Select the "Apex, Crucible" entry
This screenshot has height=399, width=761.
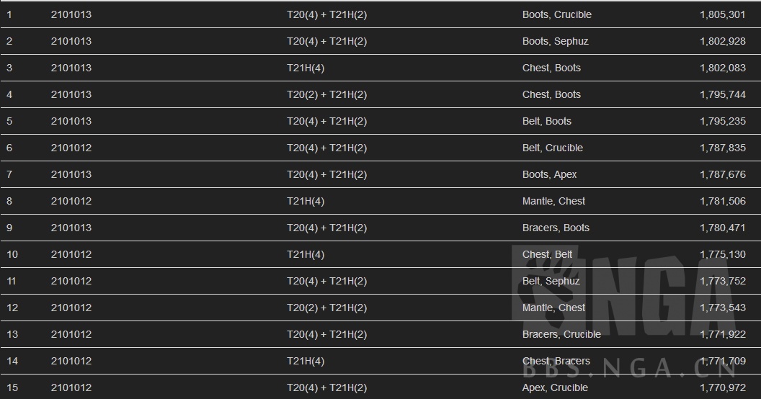555,387
